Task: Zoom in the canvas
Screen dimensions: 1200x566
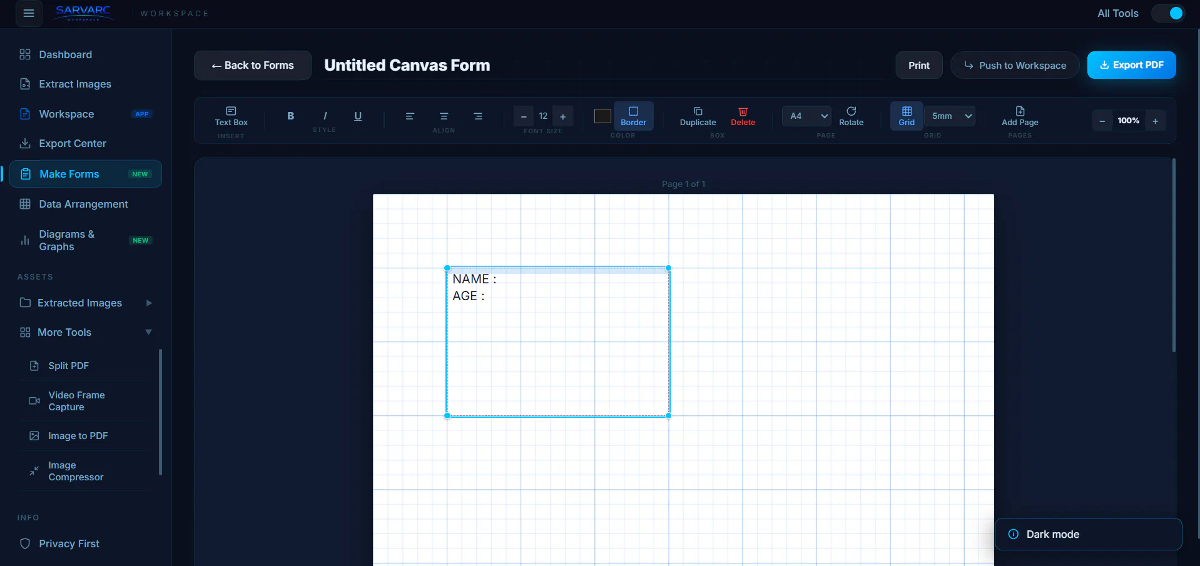Action: [x=1156, y=121]
